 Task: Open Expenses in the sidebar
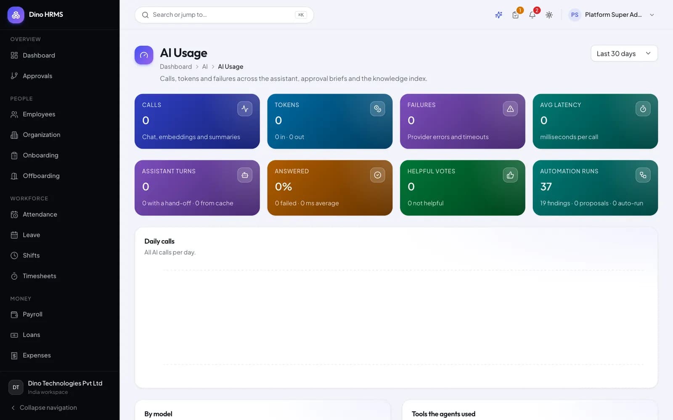click(60, 355)
